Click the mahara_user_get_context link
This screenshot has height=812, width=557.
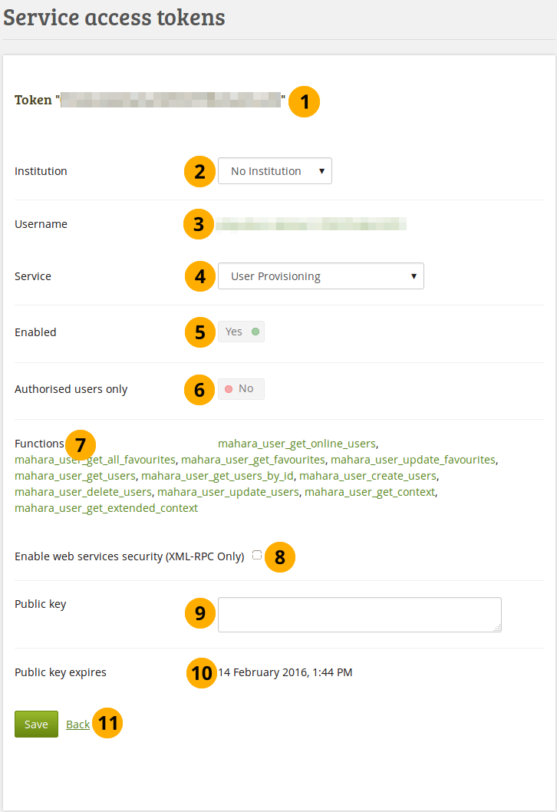point(370,492)
